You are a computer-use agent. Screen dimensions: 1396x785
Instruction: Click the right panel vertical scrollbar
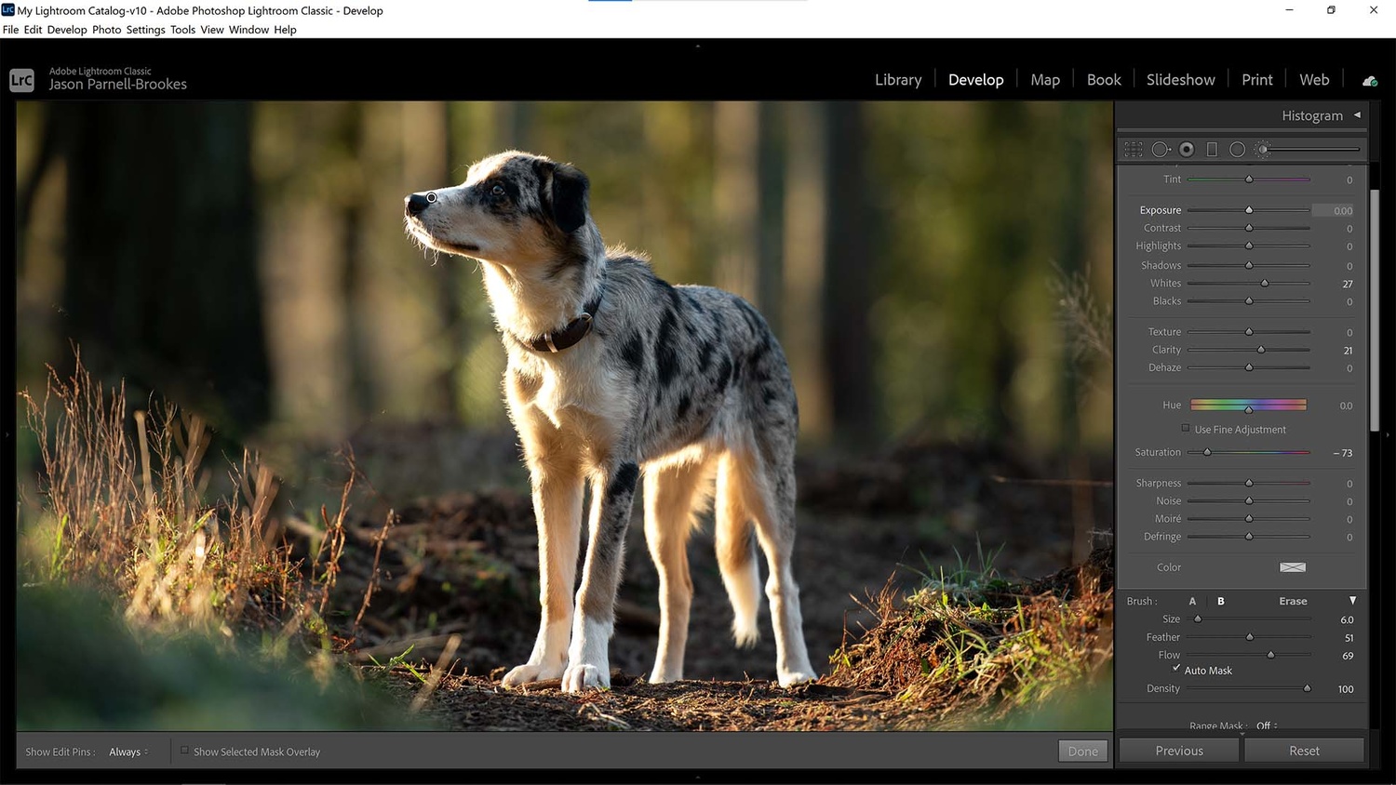[1374, 310]
